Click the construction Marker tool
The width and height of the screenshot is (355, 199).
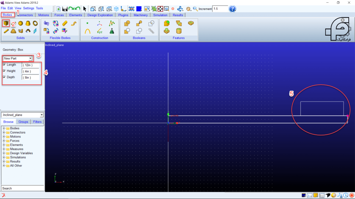(99, 23)
